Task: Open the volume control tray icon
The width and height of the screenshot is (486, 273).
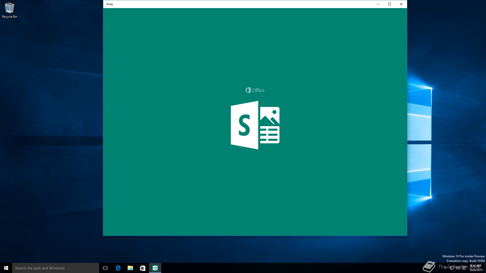Action: 458,268
